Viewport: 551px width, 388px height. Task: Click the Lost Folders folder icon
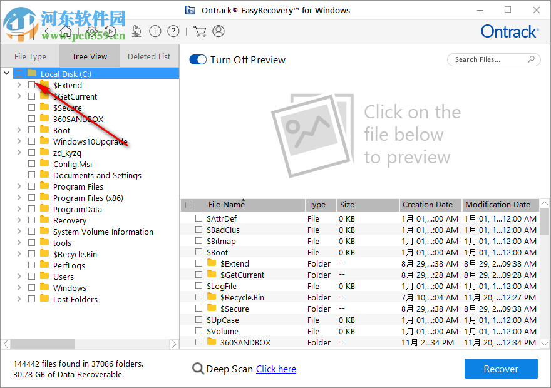coord(44,299)
